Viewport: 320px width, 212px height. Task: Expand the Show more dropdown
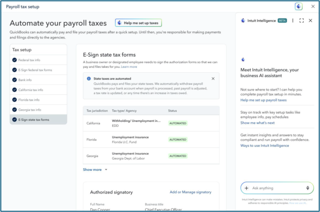pos(95,170)
